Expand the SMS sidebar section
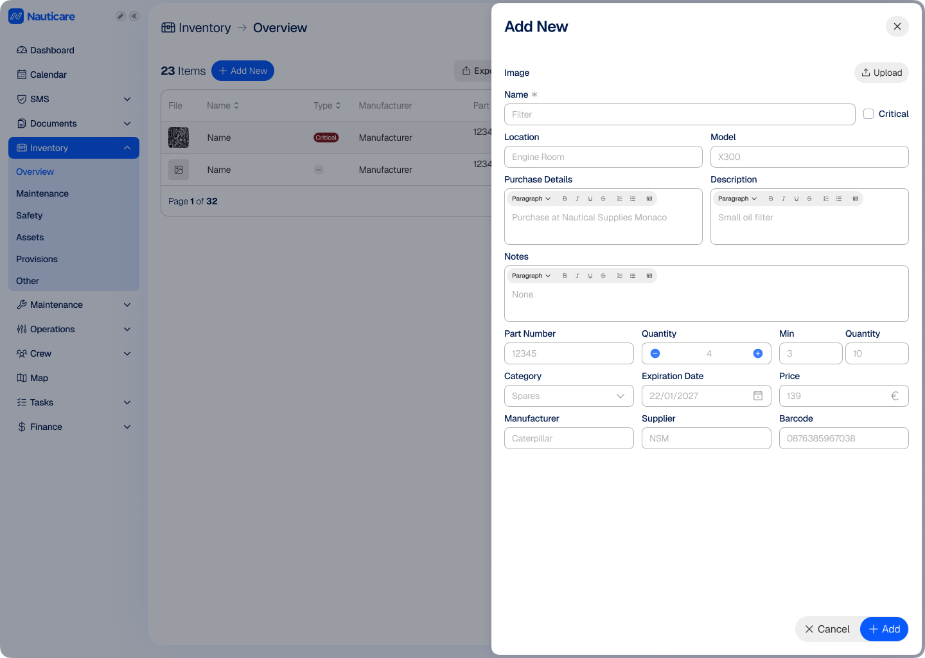The width and height of the screenshot is (925, 658). (74, 99)
